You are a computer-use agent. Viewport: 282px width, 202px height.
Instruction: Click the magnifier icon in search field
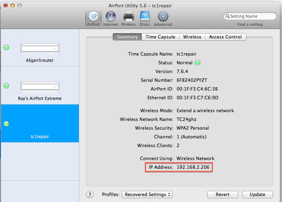(x=227, y=16)
